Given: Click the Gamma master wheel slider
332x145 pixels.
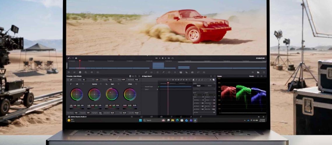Looking at the screenshot, I should click(94, 109).
